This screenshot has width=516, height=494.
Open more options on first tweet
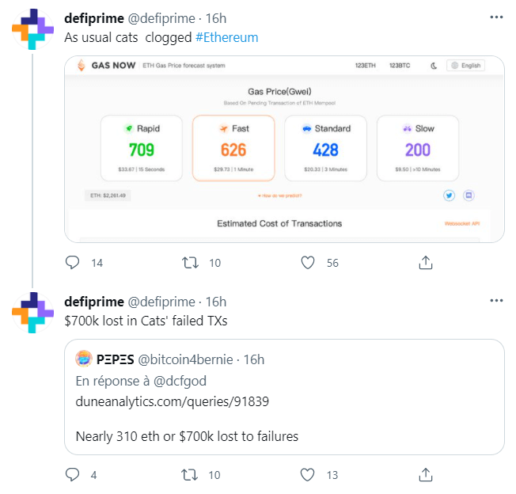pyautogui.click(x=495, y=17)
